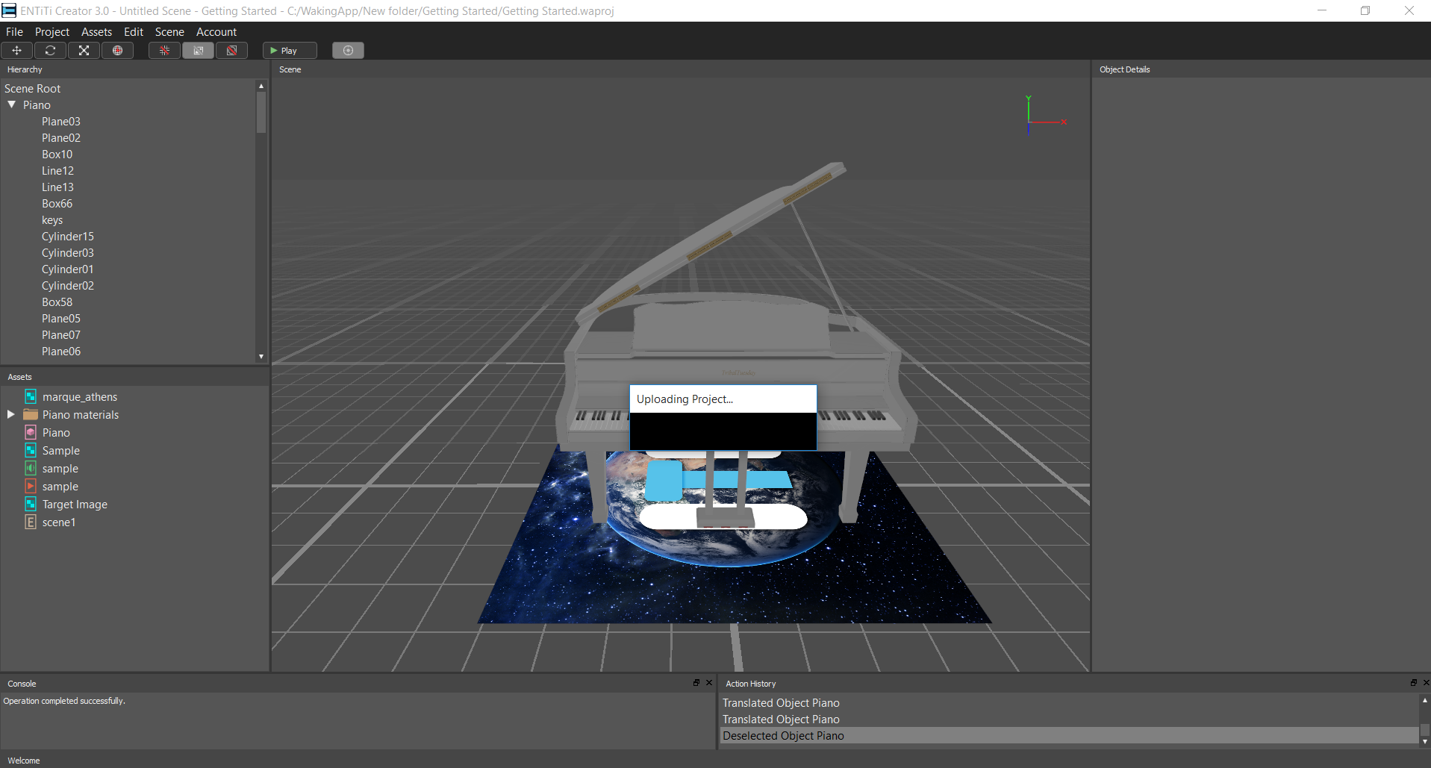
Task: Select Line13 in Hierarchy
Action: coord(58,187)
